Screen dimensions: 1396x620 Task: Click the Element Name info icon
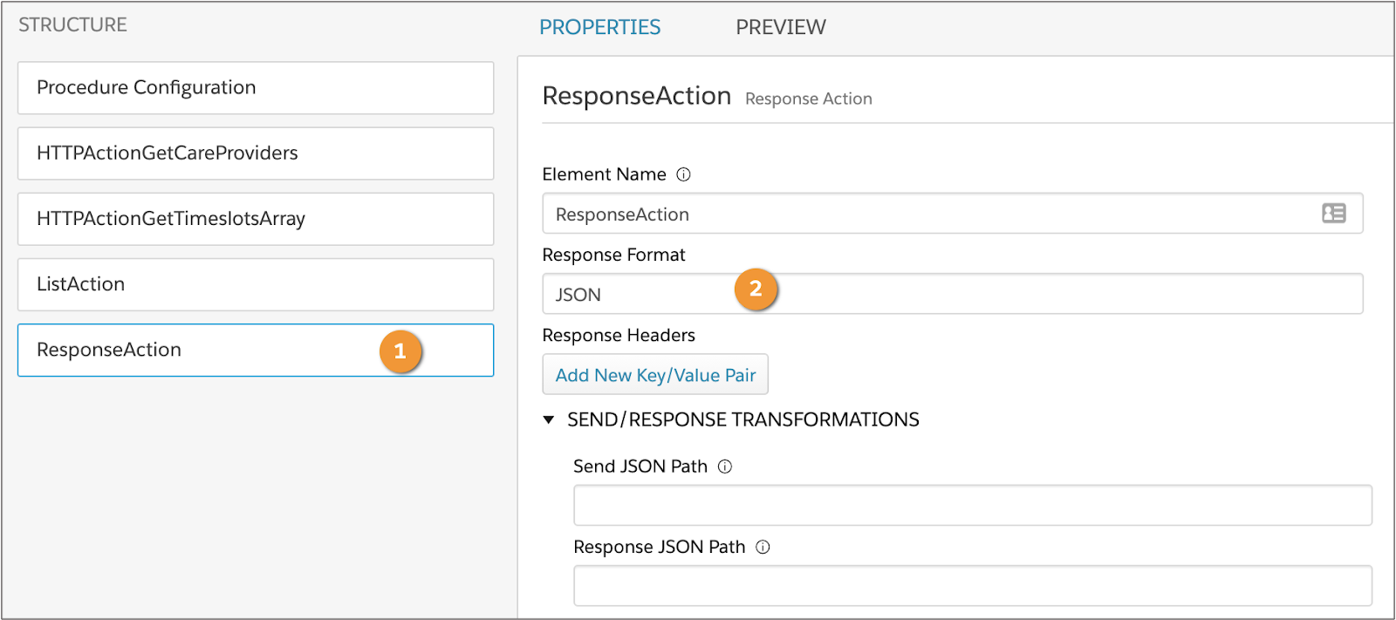(x=684, y=174)
